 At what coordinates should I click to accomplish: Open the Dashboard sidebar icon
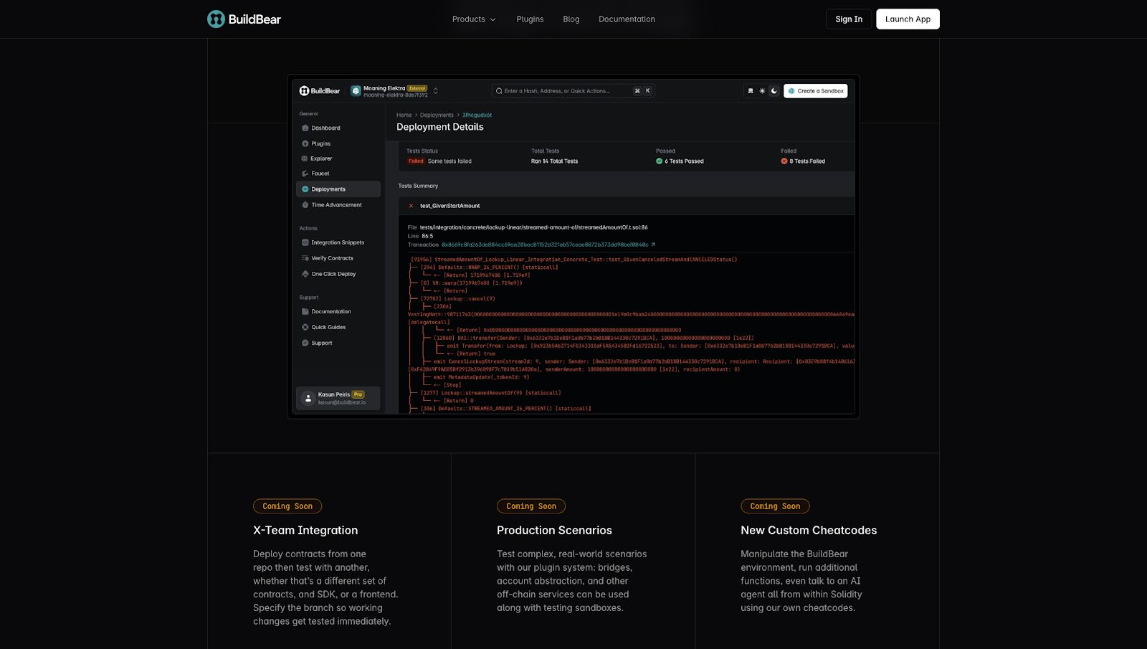[x=305, y=128]
